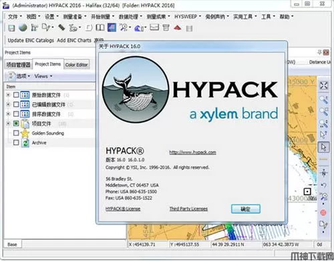Click Update ENC Catalogs

(x=31, y=40)
